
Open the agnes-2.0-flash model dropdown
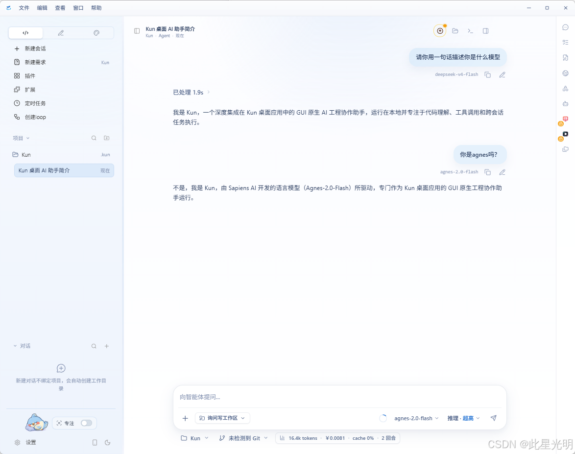click(x=416, y=418)
